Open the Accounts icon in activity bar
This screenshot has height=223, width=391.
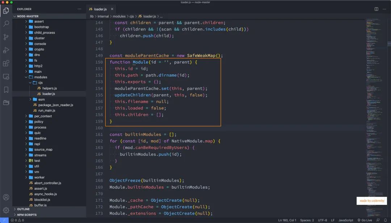click(6, 197)
